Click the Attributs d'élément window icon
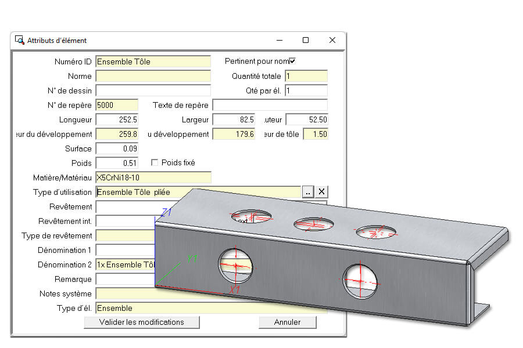The height and width of the screenshot is (348, 523). pyautogui.click(x=20, y=40)
